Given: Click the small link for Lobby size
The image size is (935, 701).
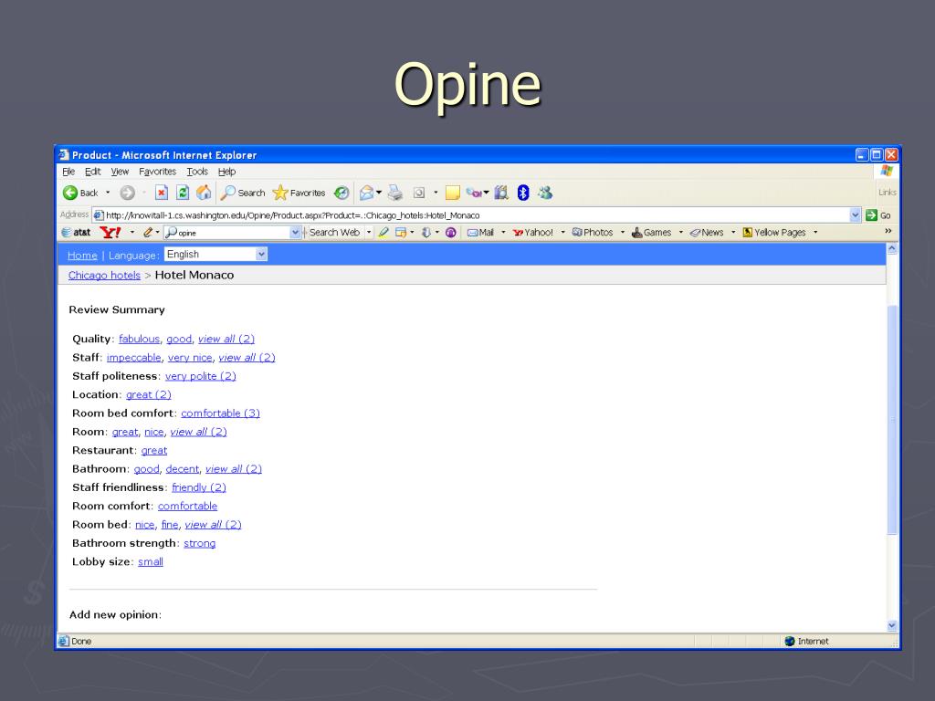Looking at the screenshot, I should [x=151, y=562].
